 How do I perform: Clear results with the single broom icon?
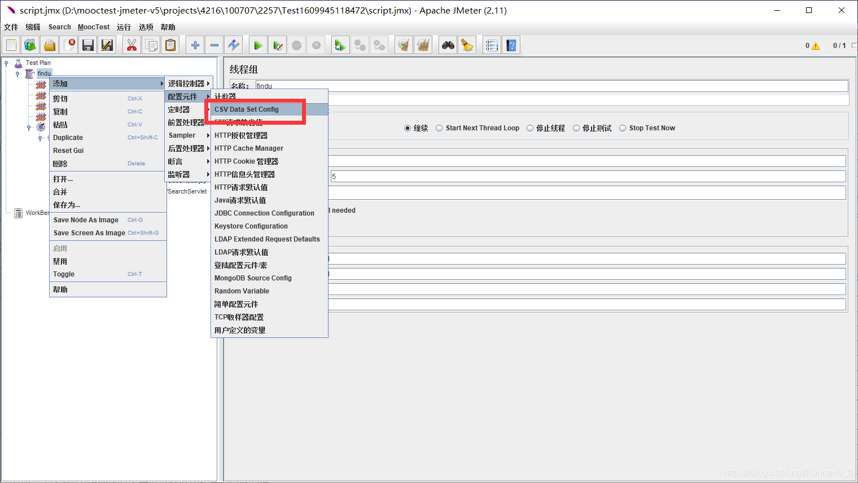[404, 45]
